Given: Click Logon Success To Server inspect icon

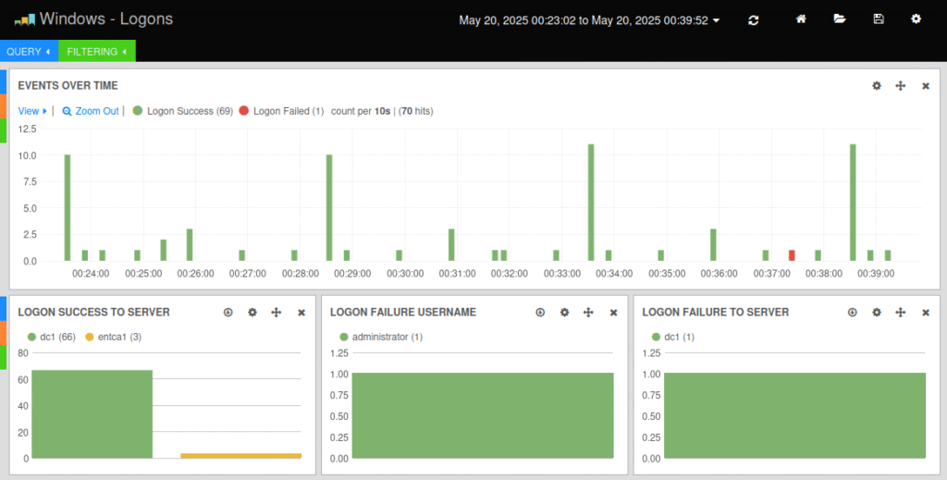Looking at the screenshot, I should (228, 313).
